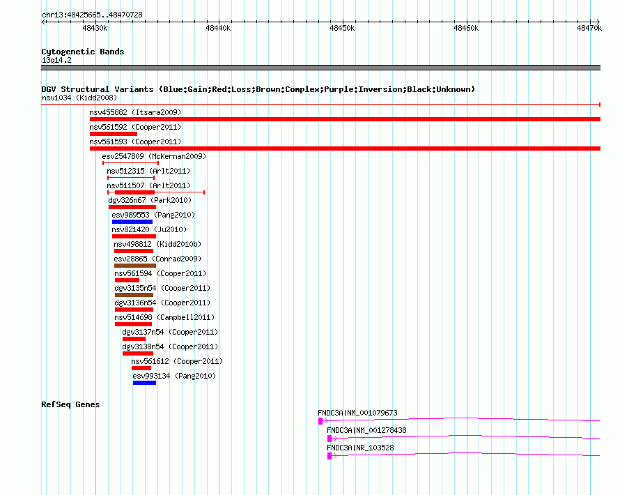Click the nsv1034 (Kidd2008) variant label

[x=79, y=98]
